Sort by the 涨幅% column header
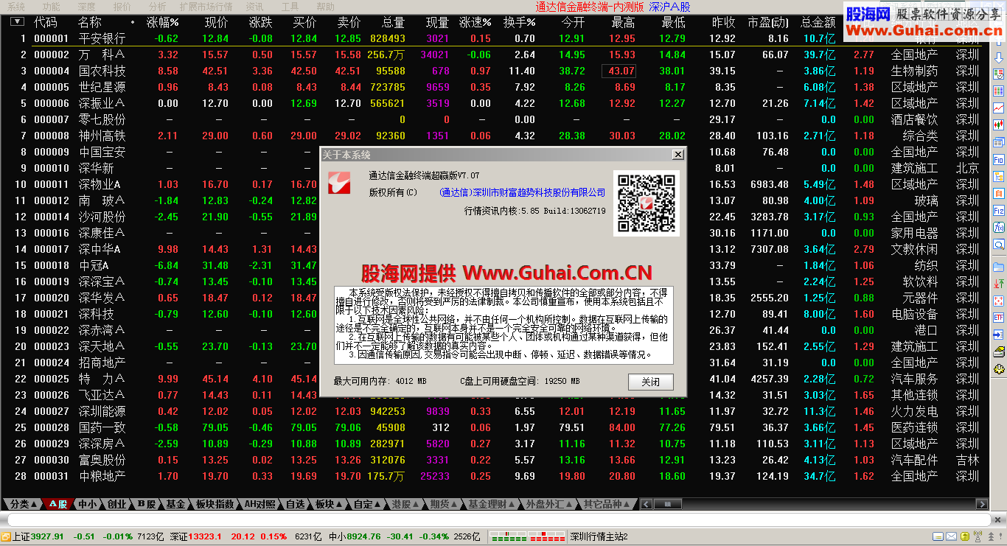This screenshot has height=546, width=1007. (x=162, y=22)
